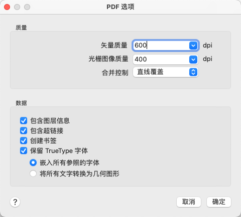Uncheck the 包含图层信息 checkbox

[24, 120]
